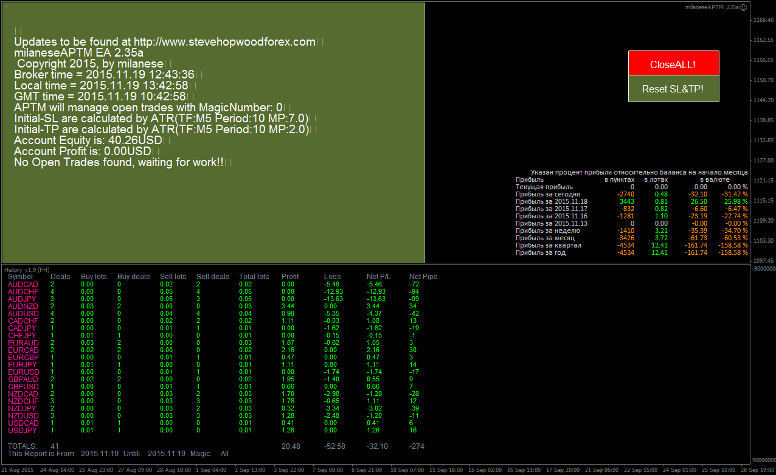
Task: Click EURAUD symbol row
Action: 23,343
